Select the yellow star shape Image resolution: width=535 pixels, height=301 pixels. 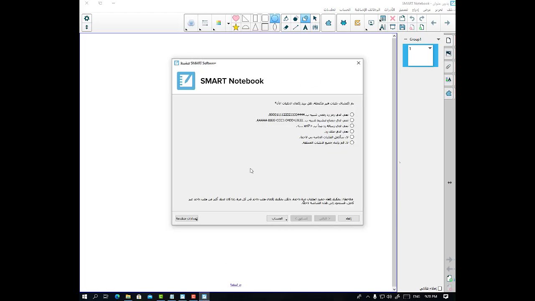(x=236, y=27)
